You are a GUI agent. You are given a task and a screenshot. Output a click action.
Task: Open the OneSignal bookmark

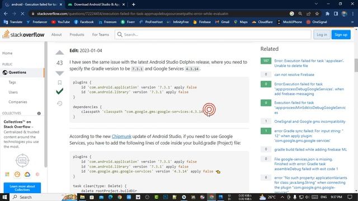point(317,22)
